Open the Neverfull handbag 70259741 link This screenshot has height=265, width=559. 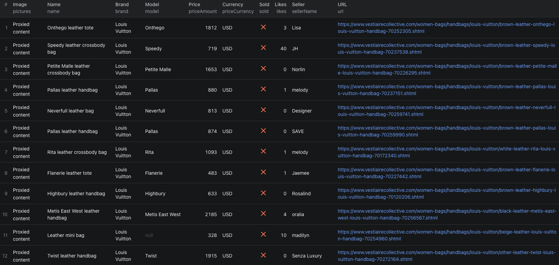point(447,111)
